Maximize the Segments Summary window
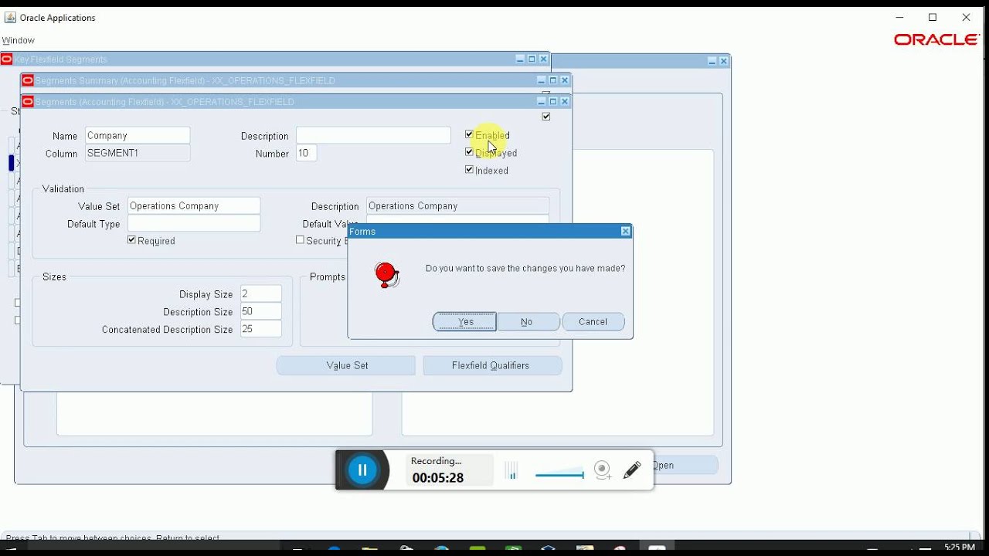 click(x=553, y=80)
